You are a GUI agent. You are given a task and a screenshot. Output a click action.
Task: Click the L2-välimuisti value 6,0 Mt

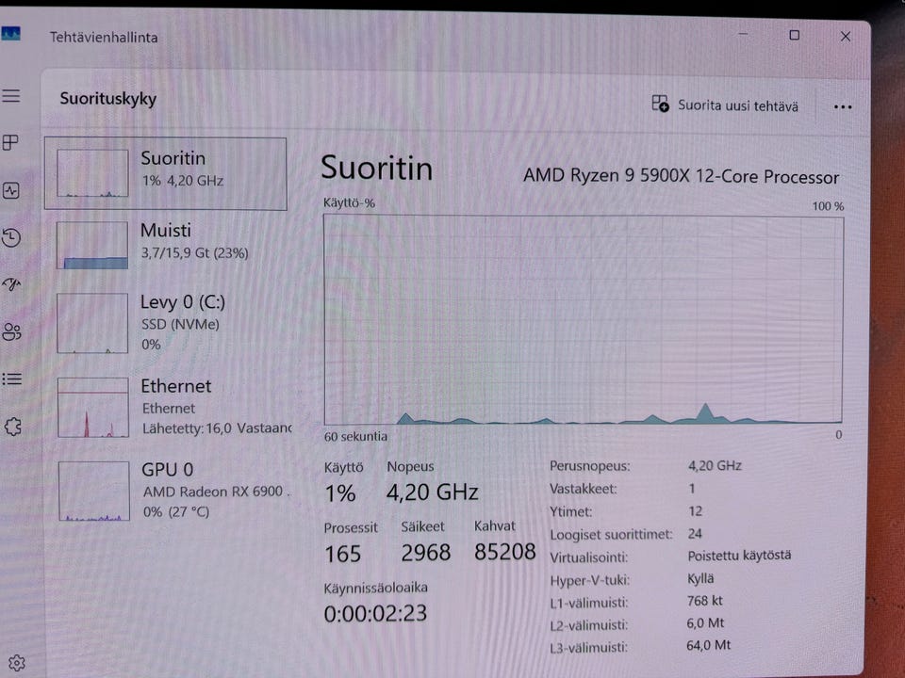pyautogui.click(x=705, y=623)
